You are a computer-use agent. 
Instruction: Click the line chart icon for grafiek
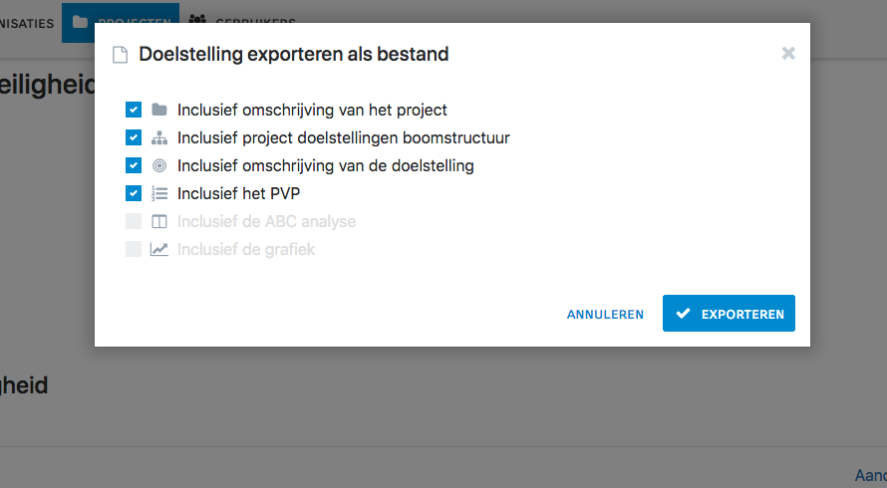coord(158,249)
